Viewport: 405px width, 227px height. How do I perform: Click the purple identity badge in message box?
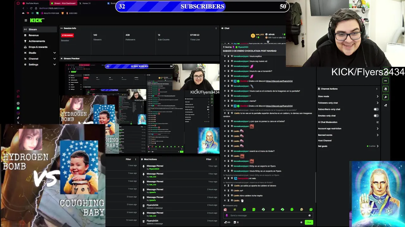coord(227,215)
